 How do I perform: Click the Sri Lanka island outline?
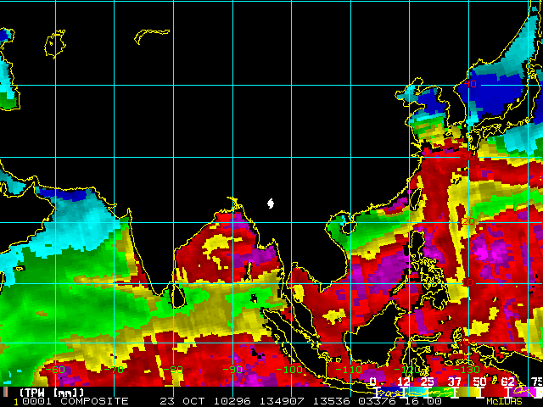click(x=178, y=297)
